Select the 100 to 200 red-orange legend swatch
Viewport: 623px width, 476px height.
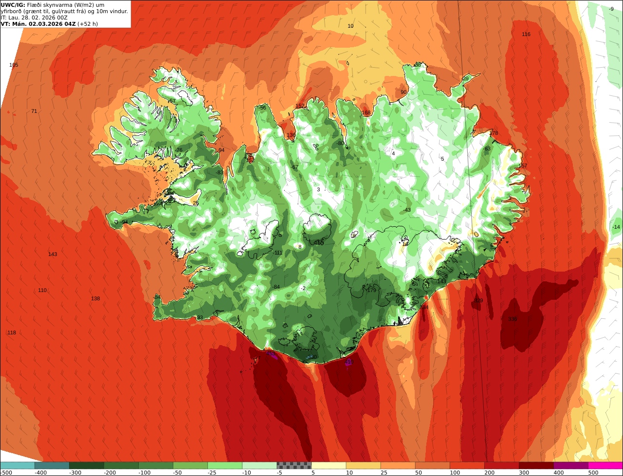[x=467, y=465]
